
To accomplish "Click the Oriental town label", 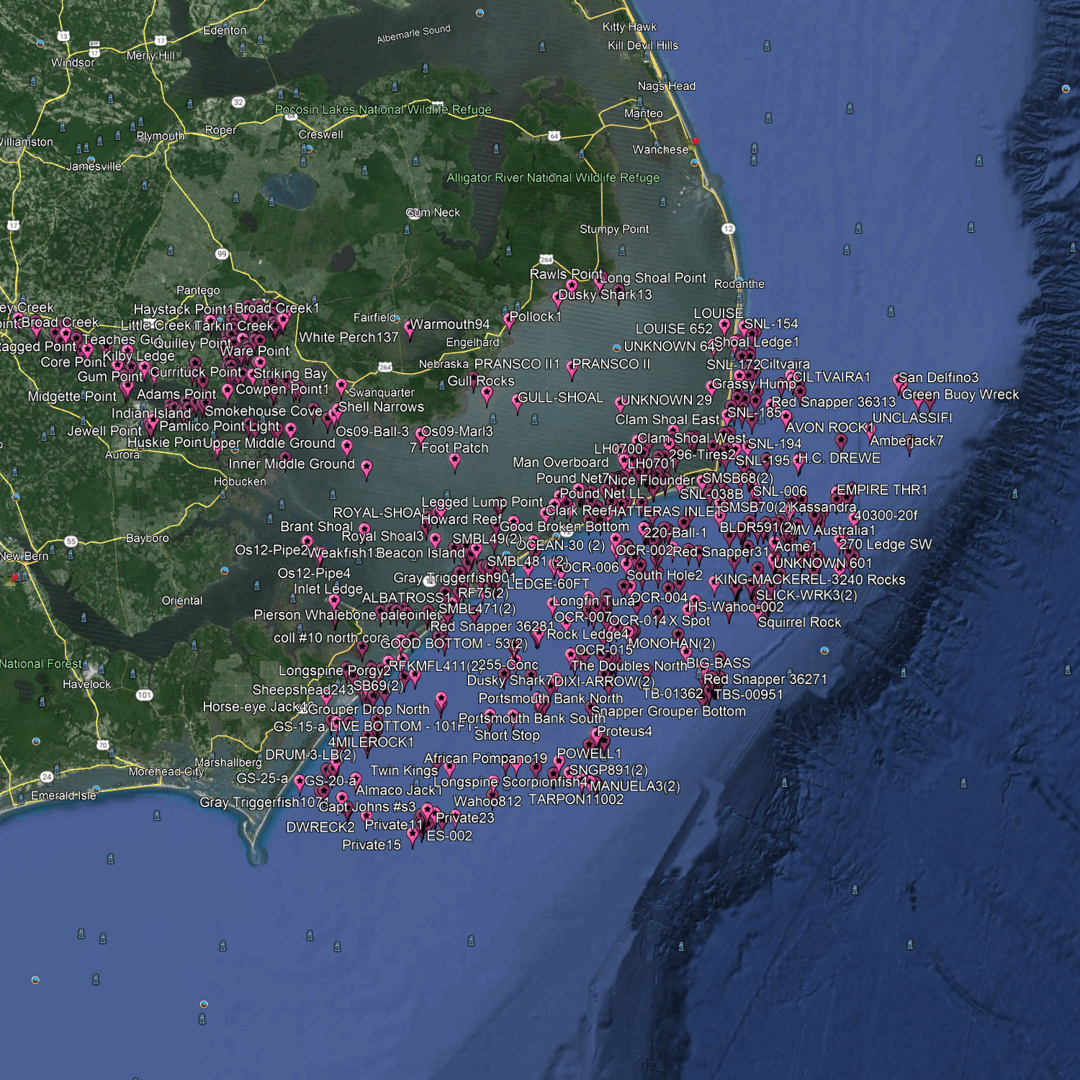I will (182, 601).
